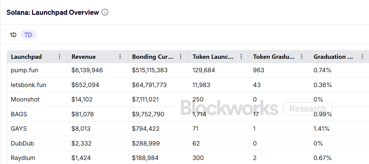Click bonding curve value $288,999
The image size is (369, 164).
point(146,143)
